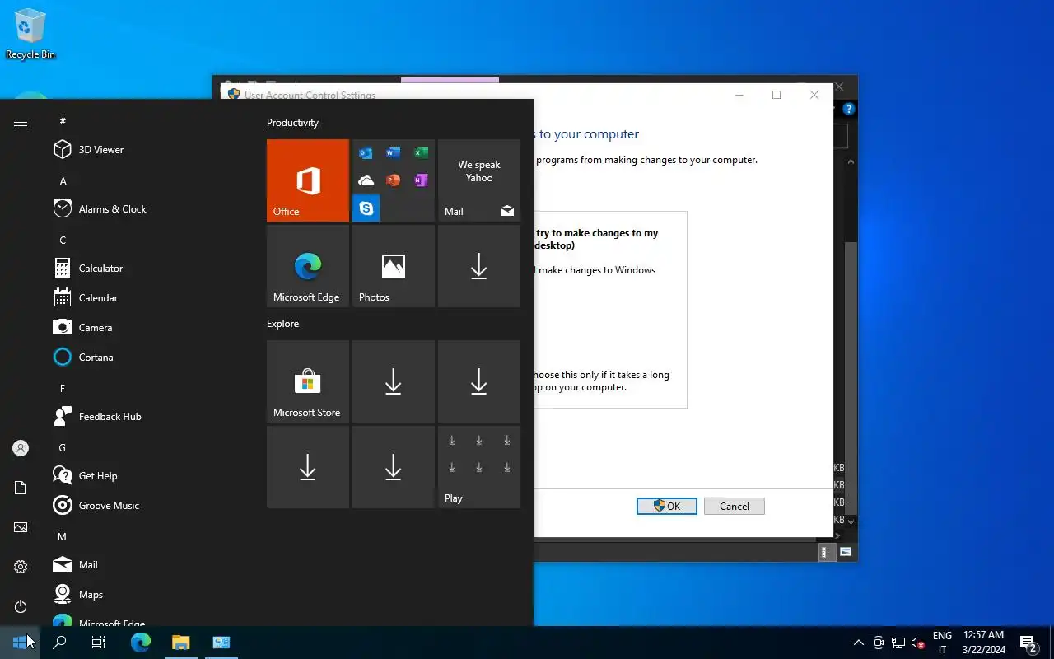Show hidden system tray icons
This screenshot has width=1054, height=659.
(x=858, y=643)
